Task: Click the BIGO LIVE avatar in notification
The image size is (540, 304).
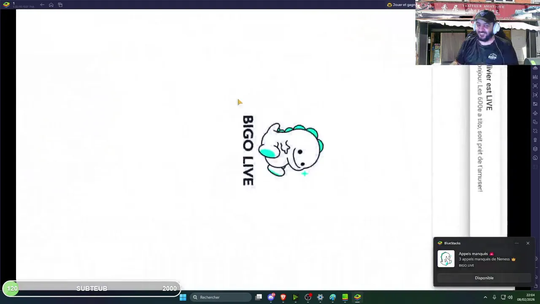Action: (446, 259)
